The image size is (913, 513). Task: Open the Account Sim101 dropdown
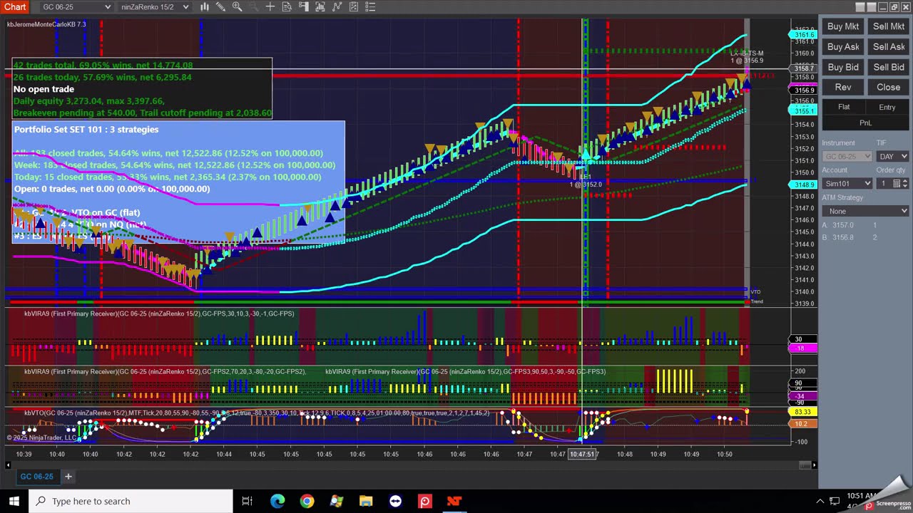[847, 183]
